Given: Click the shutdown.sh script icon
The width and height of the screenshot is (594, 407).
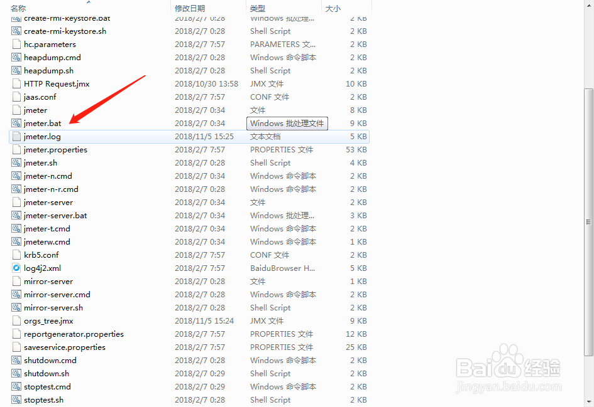Looking at the screenshot, I should pos(16,373).
